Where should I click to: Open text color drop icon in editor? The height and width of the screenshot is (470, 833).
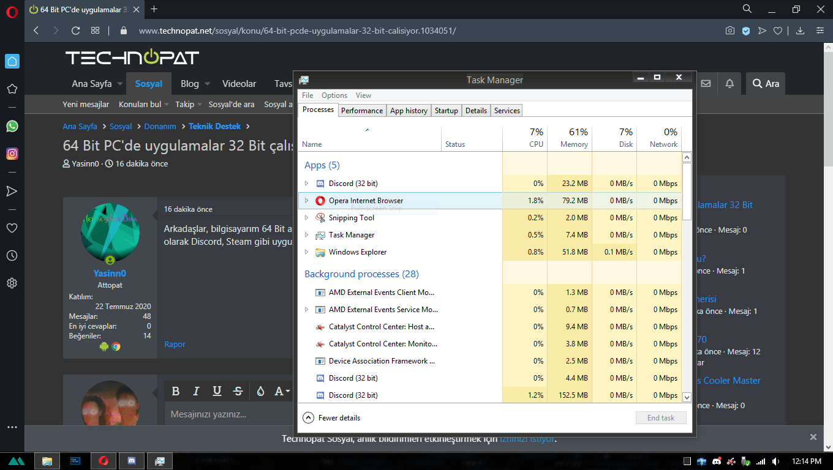260,391
